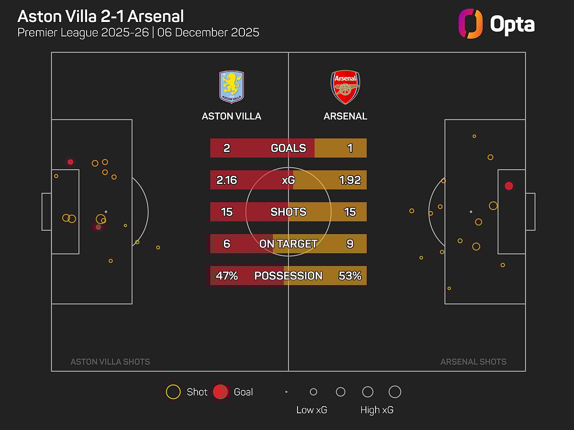Click Aston Villa's 2.16 xG value
574x430 pixels.
pos(227,180)
